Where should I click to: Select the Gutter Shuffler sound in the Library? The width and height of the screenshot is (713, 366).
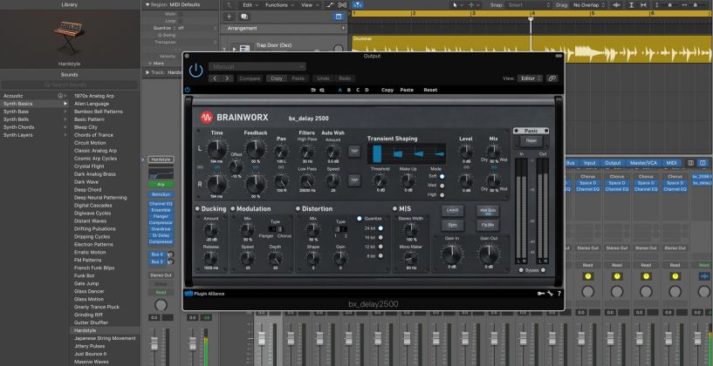coord(91,322)
